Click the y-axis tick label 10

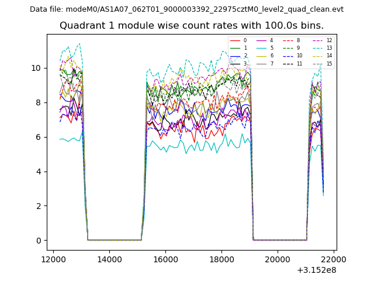click(x=37, y=68)
